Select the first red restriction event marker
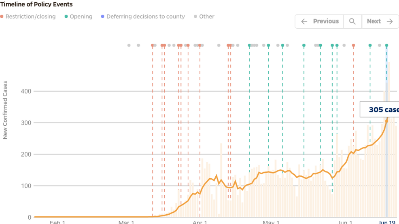 pyautogui.click(x=153, y=45)
